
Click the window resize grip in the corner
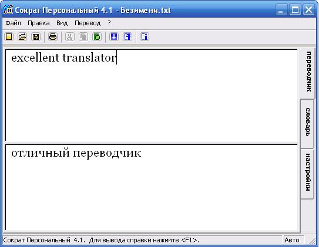tap(313, 241)
